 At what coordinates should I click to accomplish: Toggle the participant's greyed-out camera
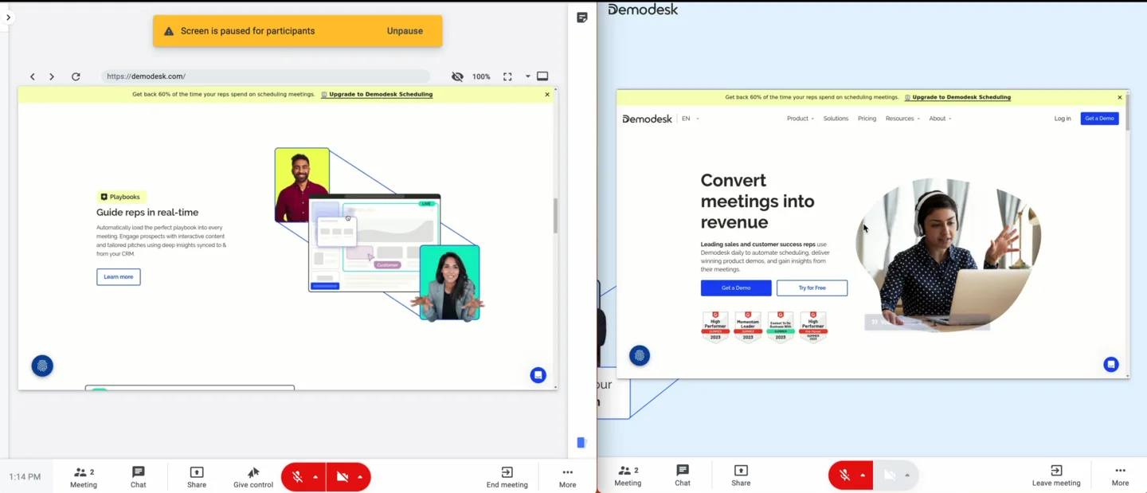click(890, 475)
